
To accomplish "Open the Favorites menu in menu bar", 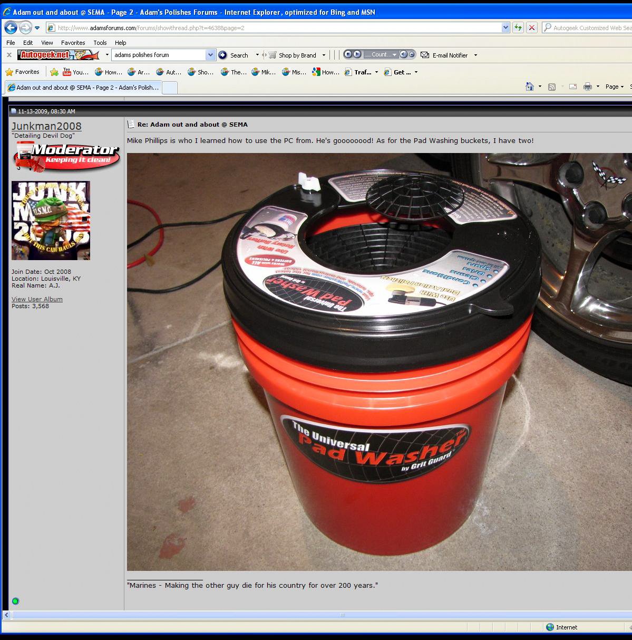I will click(x=73, y=43).
